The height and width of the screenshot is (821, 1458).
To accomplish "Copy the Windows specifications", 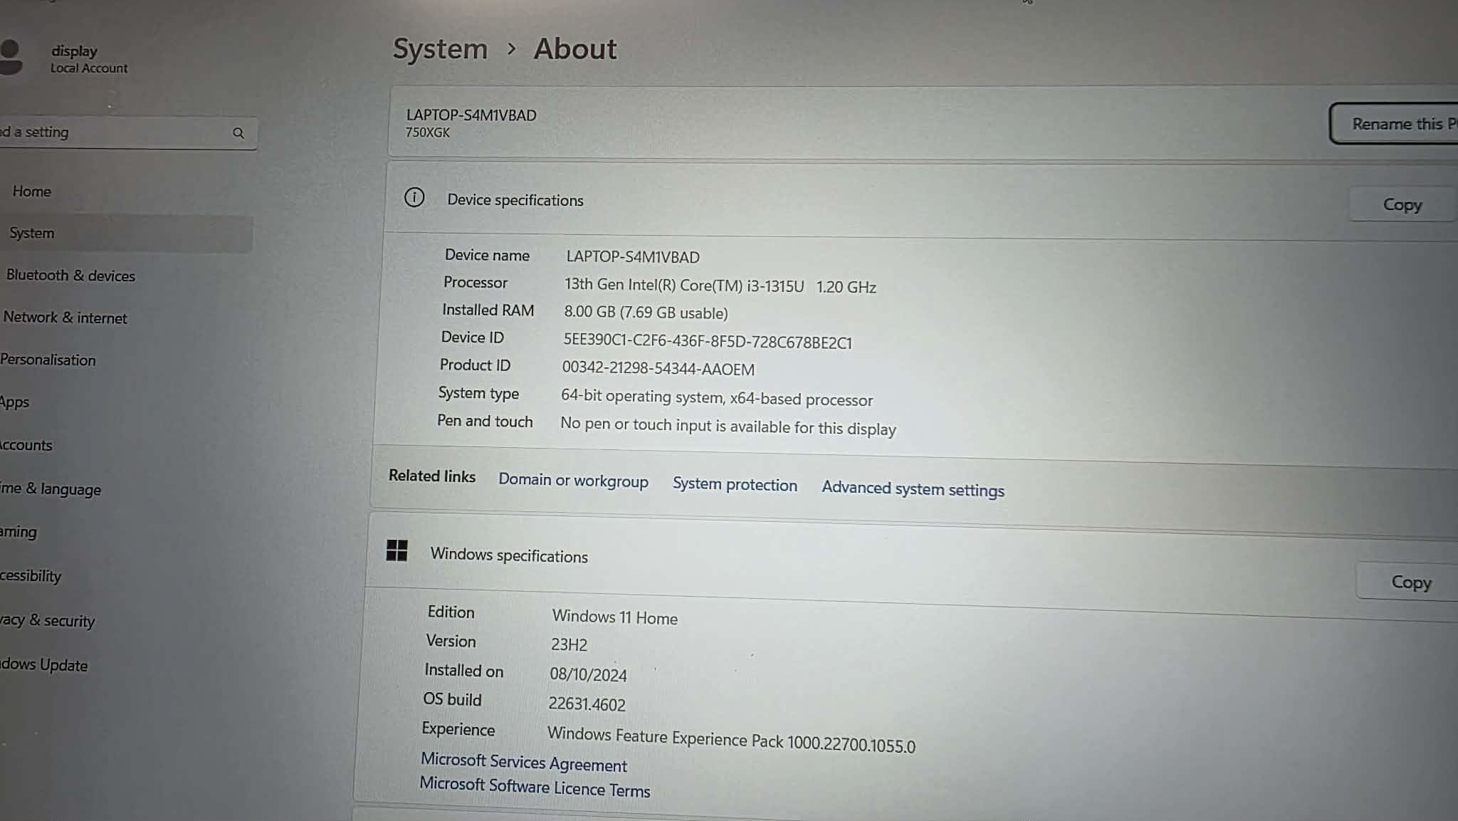I will point(1410,582).
